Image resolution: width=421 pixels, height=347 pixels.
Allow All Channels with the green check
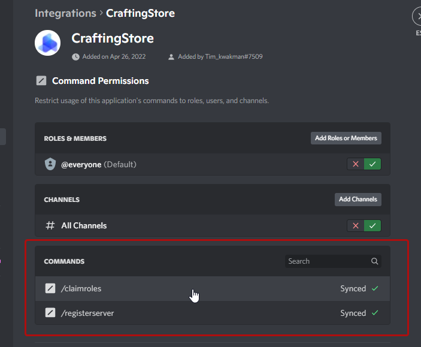point(372,226)
